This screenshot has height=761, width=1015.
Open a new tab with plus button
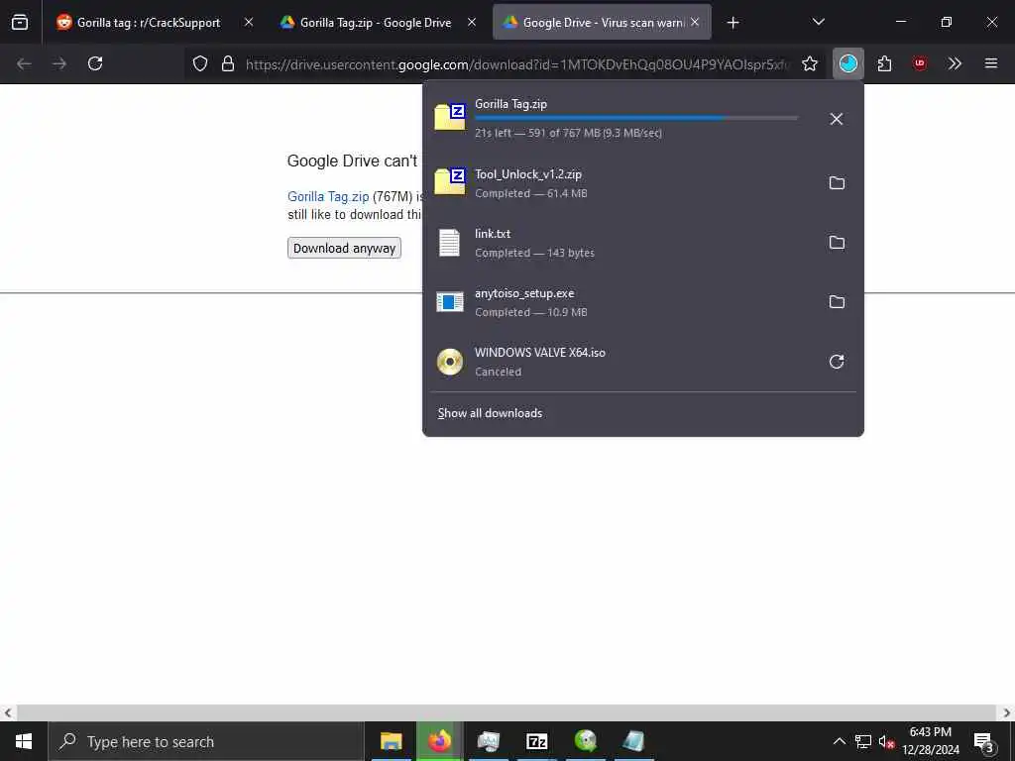click(x=733, y=23)
